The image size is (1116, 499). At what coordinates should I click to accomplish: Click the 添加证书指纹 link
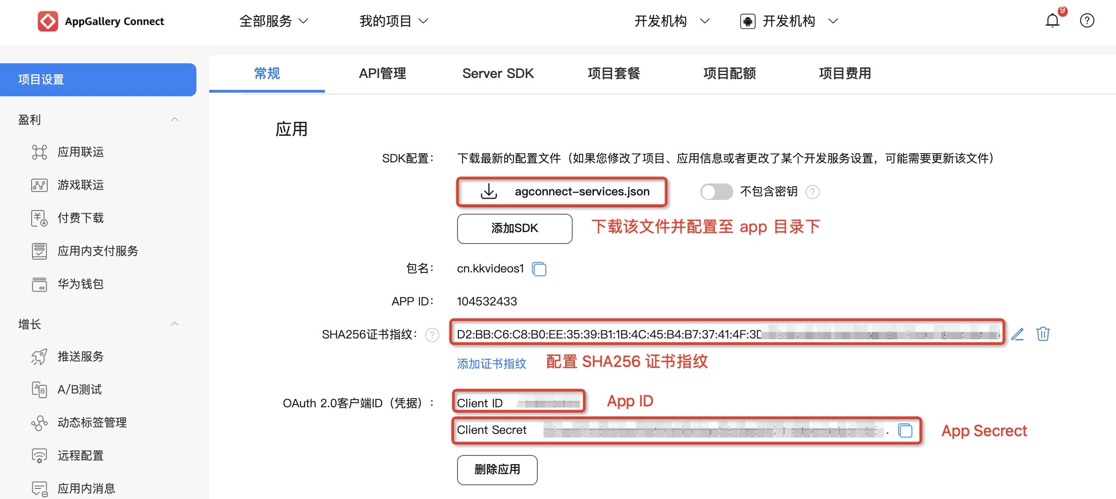[x=491, y=364]
